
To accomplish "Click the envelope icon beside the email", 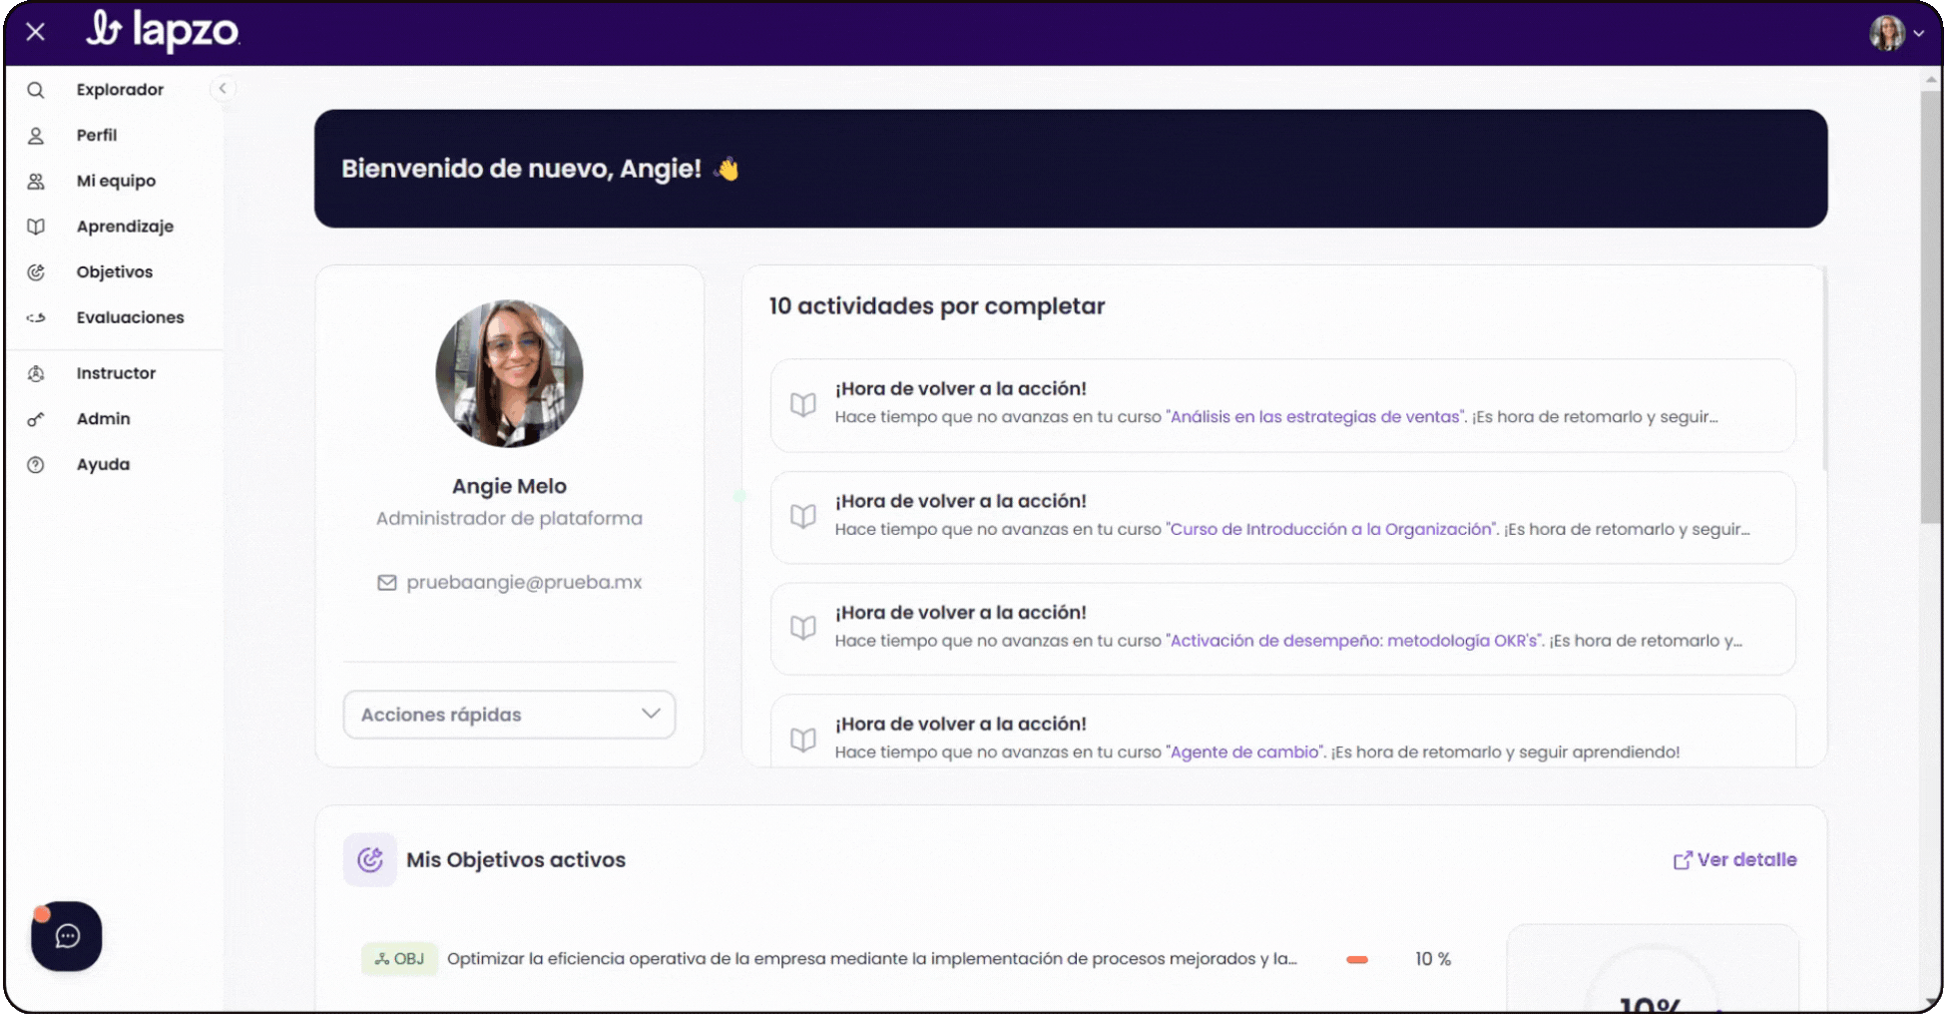I will click(x=387, y=583).
